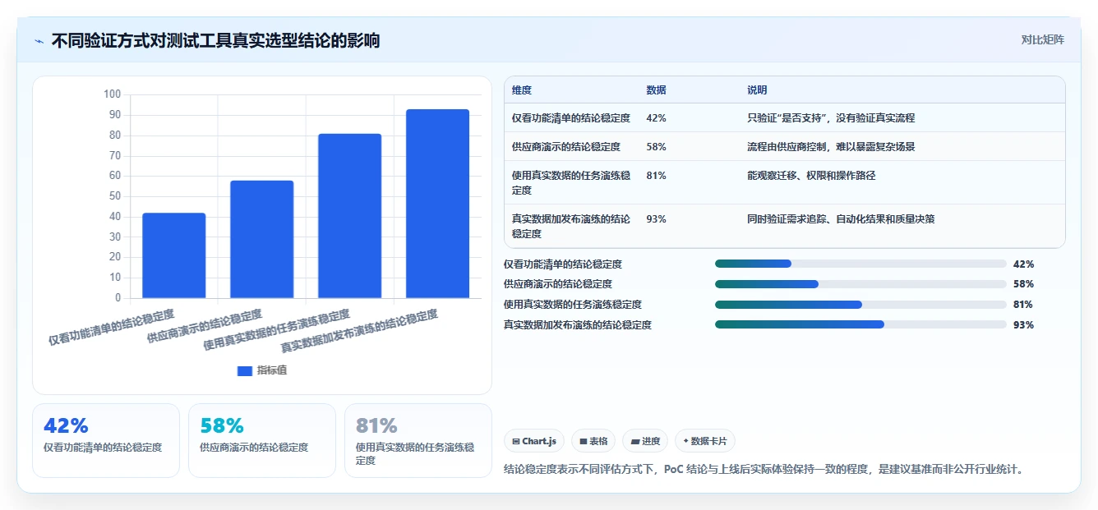Click table cell 仅看功能清单的结论稳定度

coord(571,118)
